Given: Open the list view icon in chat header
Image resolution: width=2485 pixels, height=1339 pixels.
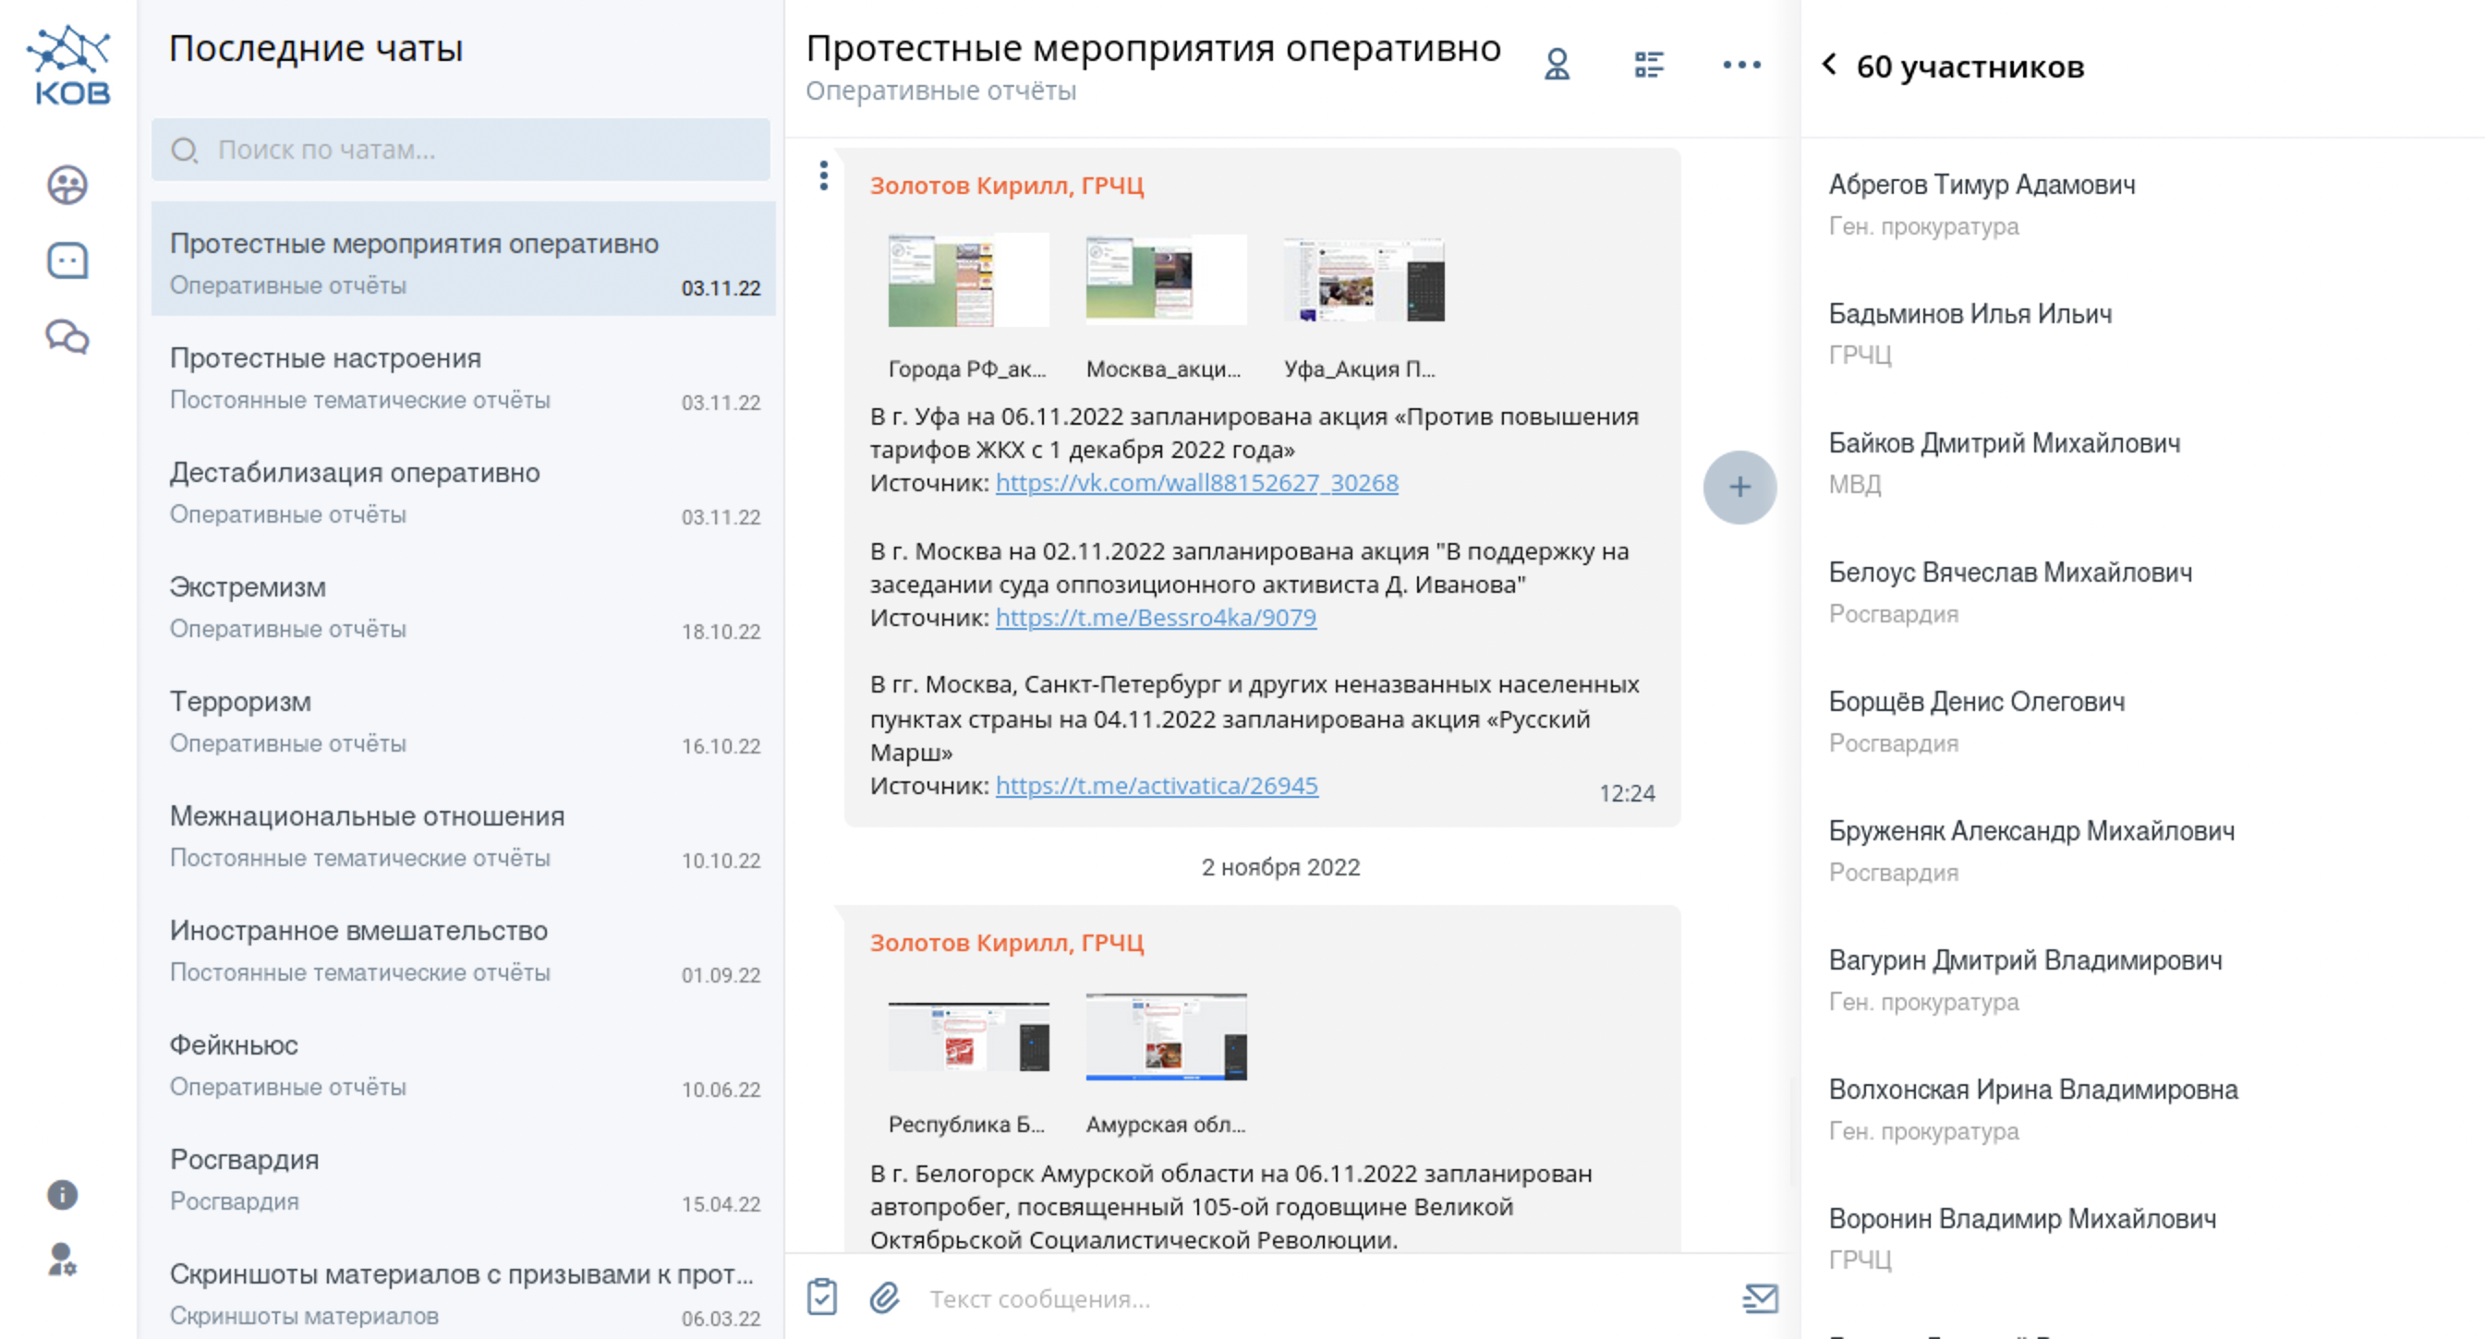Looking at the screenshot, I should coord(1649,65).
